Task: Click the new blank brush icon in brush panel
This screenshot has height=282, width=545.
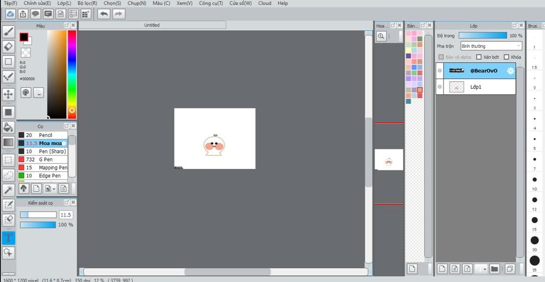Action: 36,189
